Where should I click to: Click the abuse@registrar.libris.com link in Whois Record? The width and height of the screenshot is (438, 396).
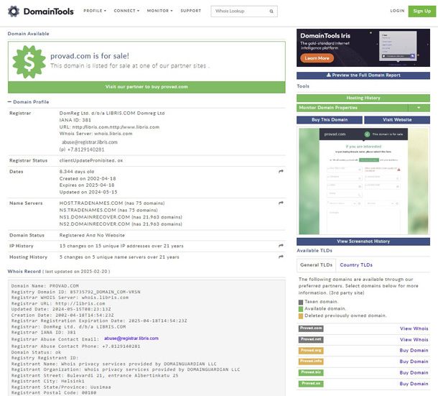131,337
